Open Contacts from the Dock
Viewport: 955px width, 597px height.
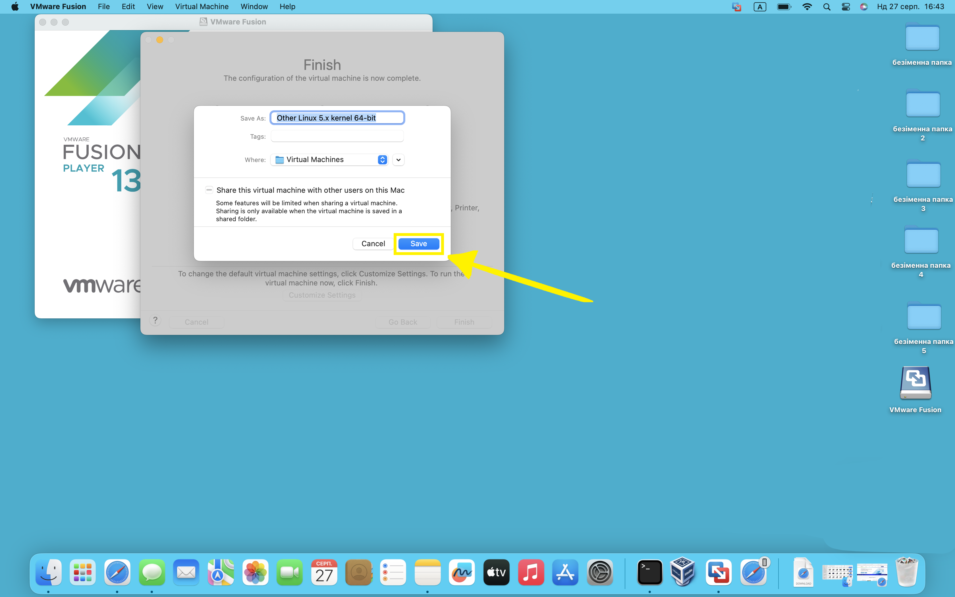[x=359, y=572]
